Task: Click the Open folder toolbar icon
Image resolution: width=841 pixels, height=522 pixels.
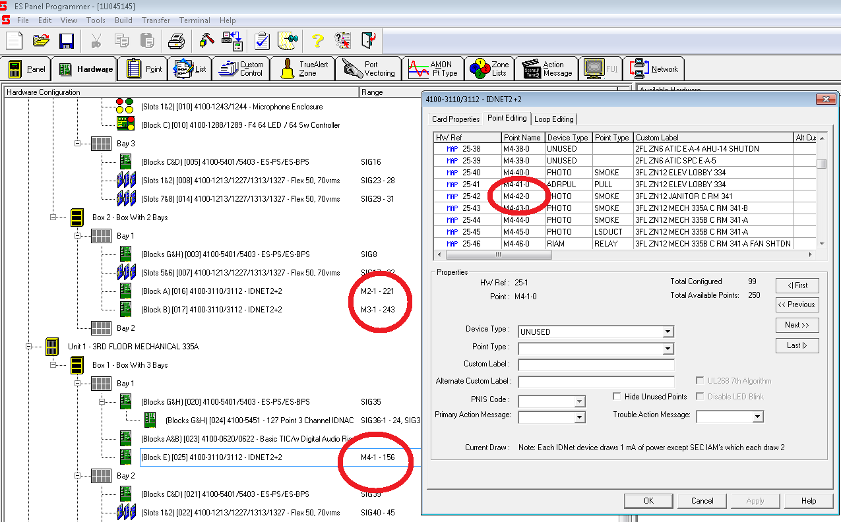Action: tap(41, 40)
